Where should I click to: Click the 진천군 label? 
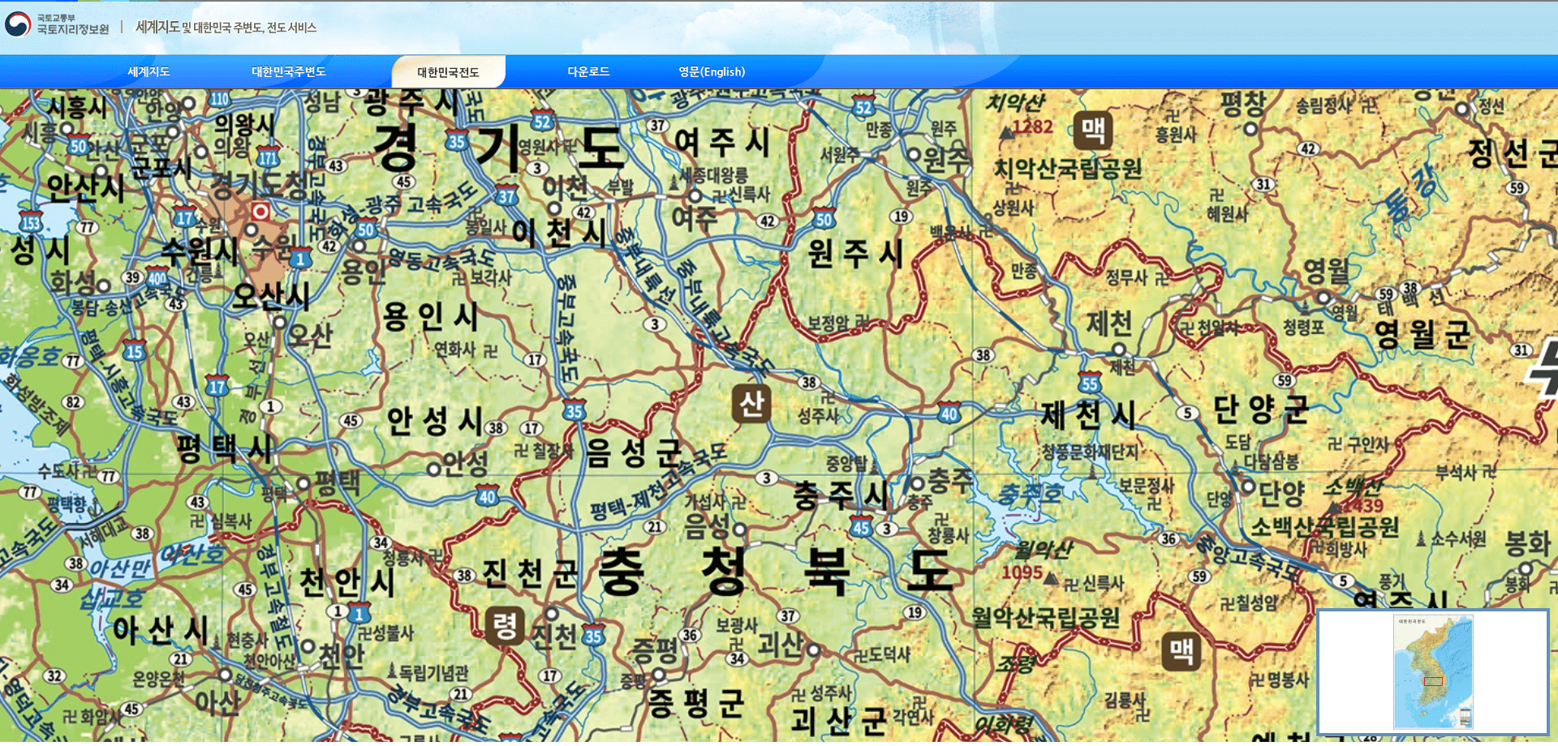coord(530,574)
